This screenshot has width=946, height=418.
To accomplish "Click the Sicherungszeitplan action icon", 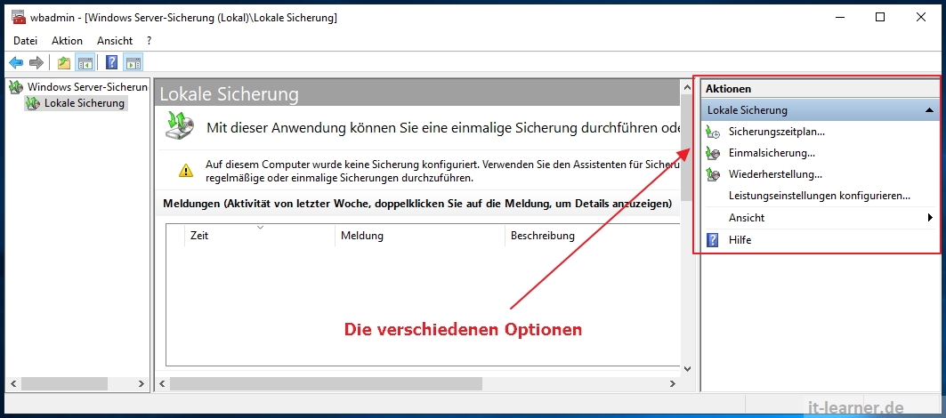I will pos(713,132).
